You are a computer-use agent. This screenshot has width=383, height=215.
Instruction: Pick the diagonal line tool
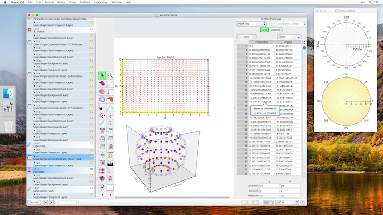click(111, 83)
